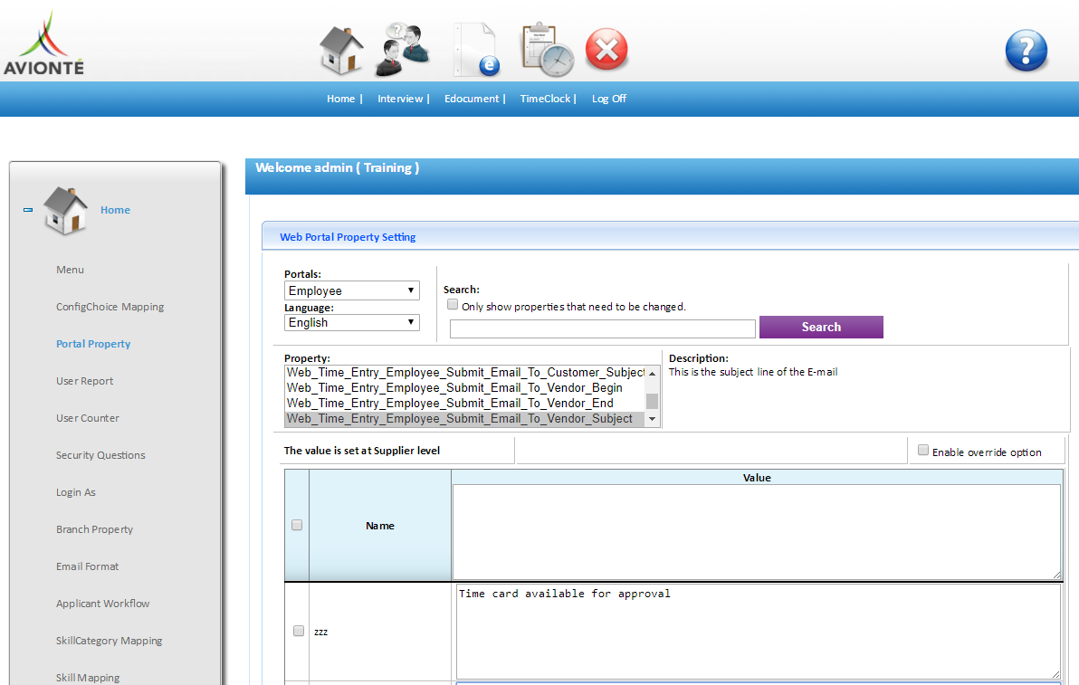Select the Edocument menu link
This screenshot has height=685, width=1079.
pyautogui.click(x=472, y=99)
